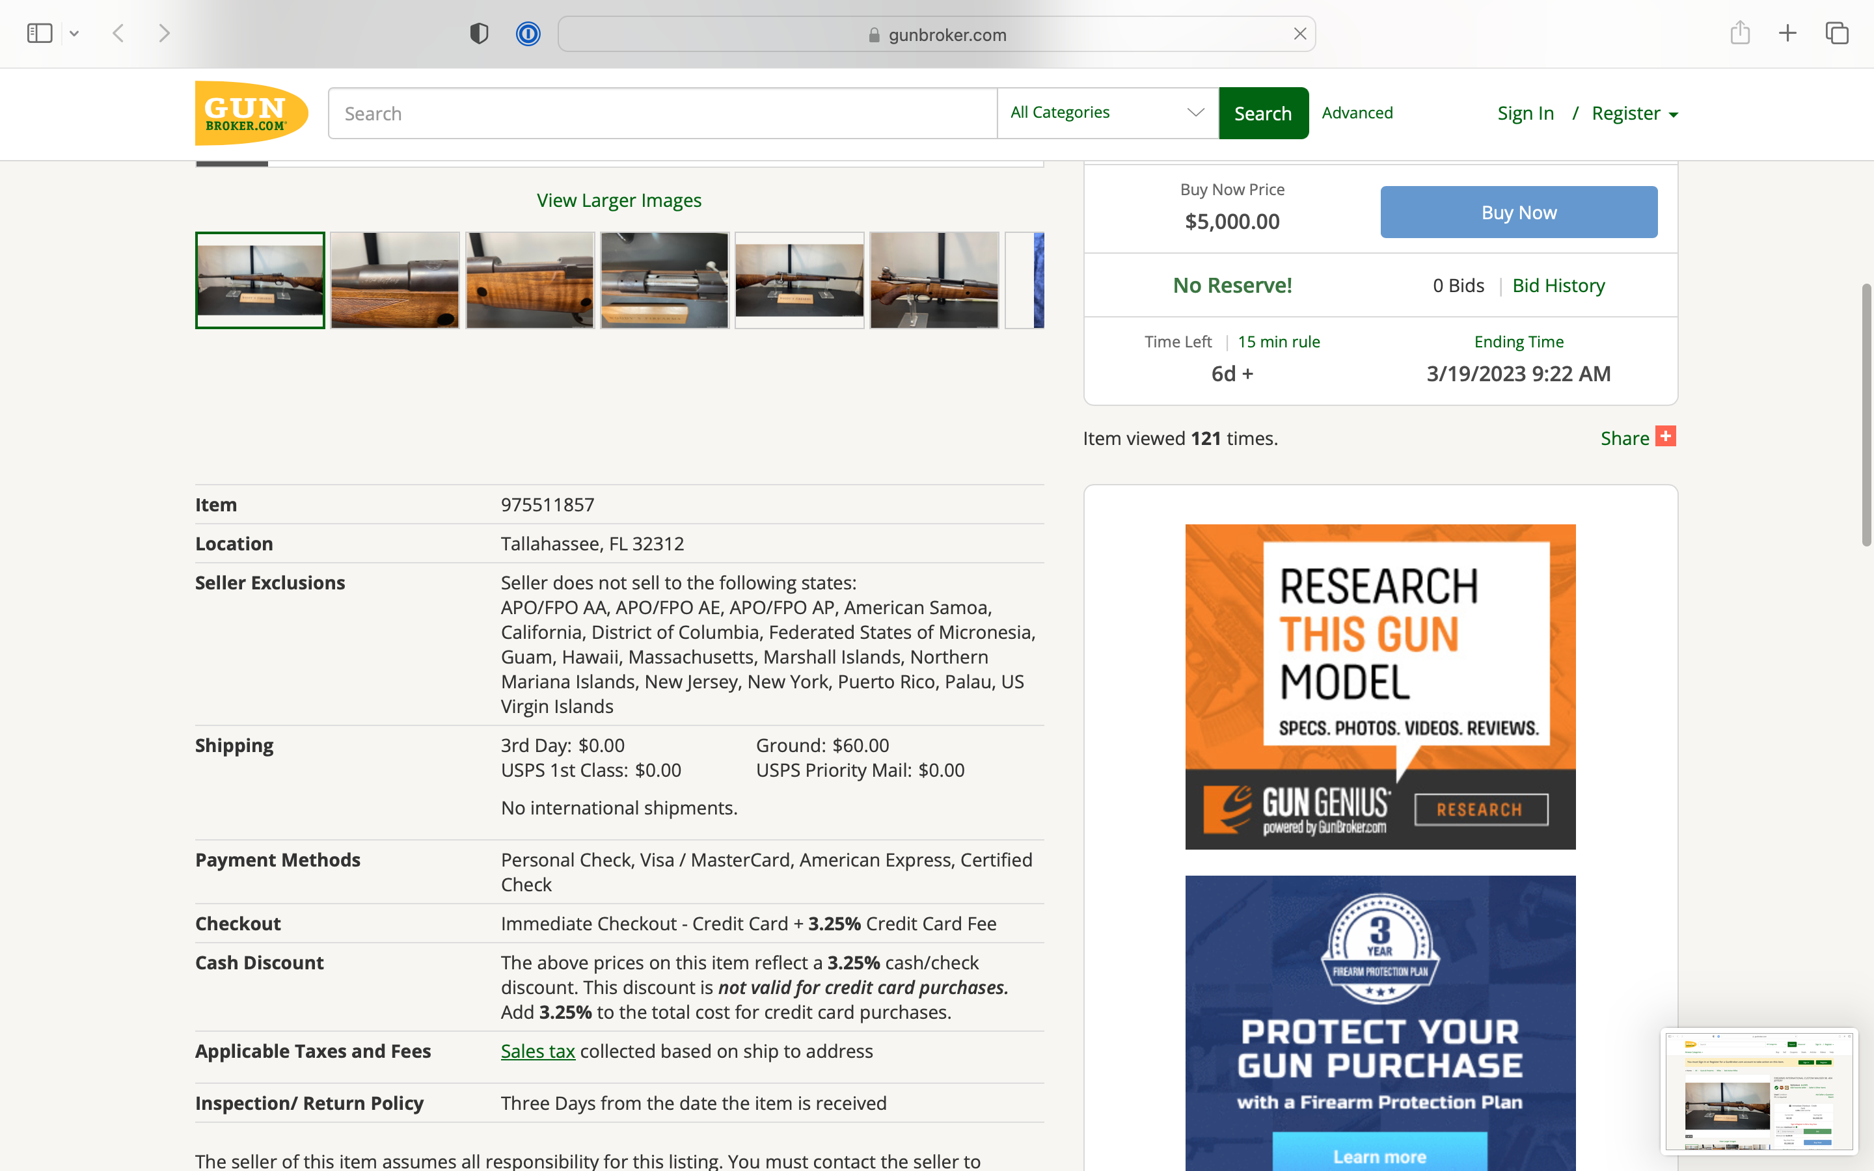Expand sidebar chevron menu in toolbar
Image resolution: width=1874 pixels, height=1171 pixels.
(x=74, y=33)
